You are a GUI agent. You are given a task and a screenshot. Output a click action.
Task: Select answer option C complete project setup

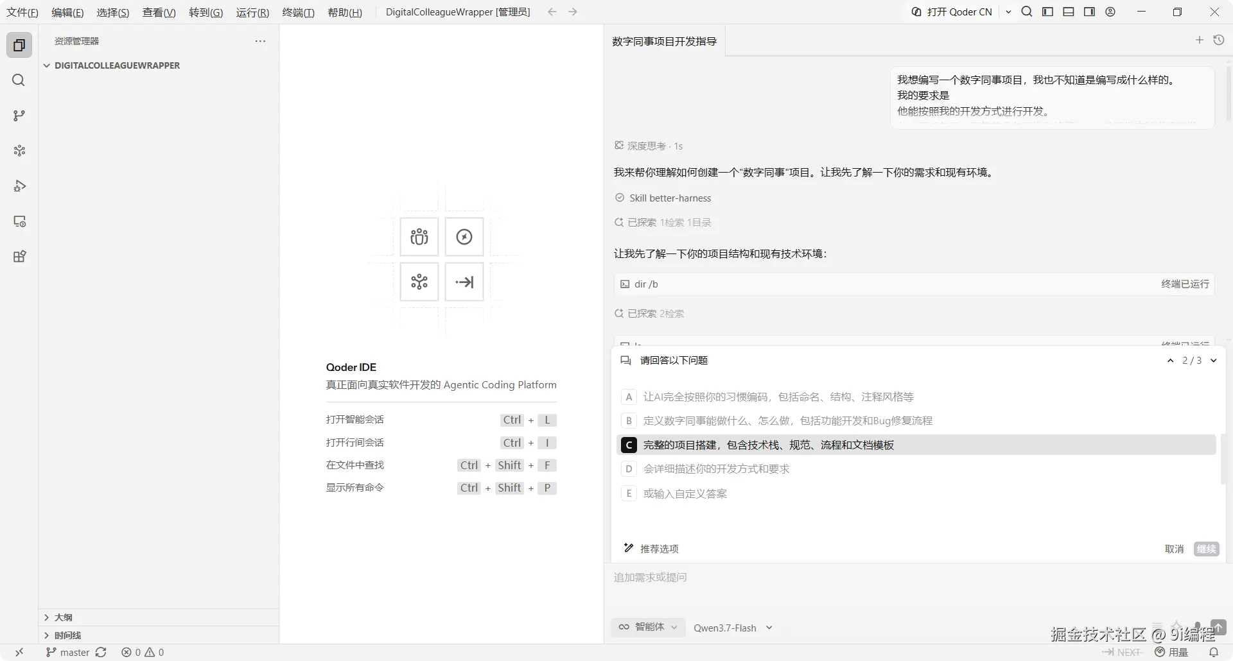click(916, 445)
